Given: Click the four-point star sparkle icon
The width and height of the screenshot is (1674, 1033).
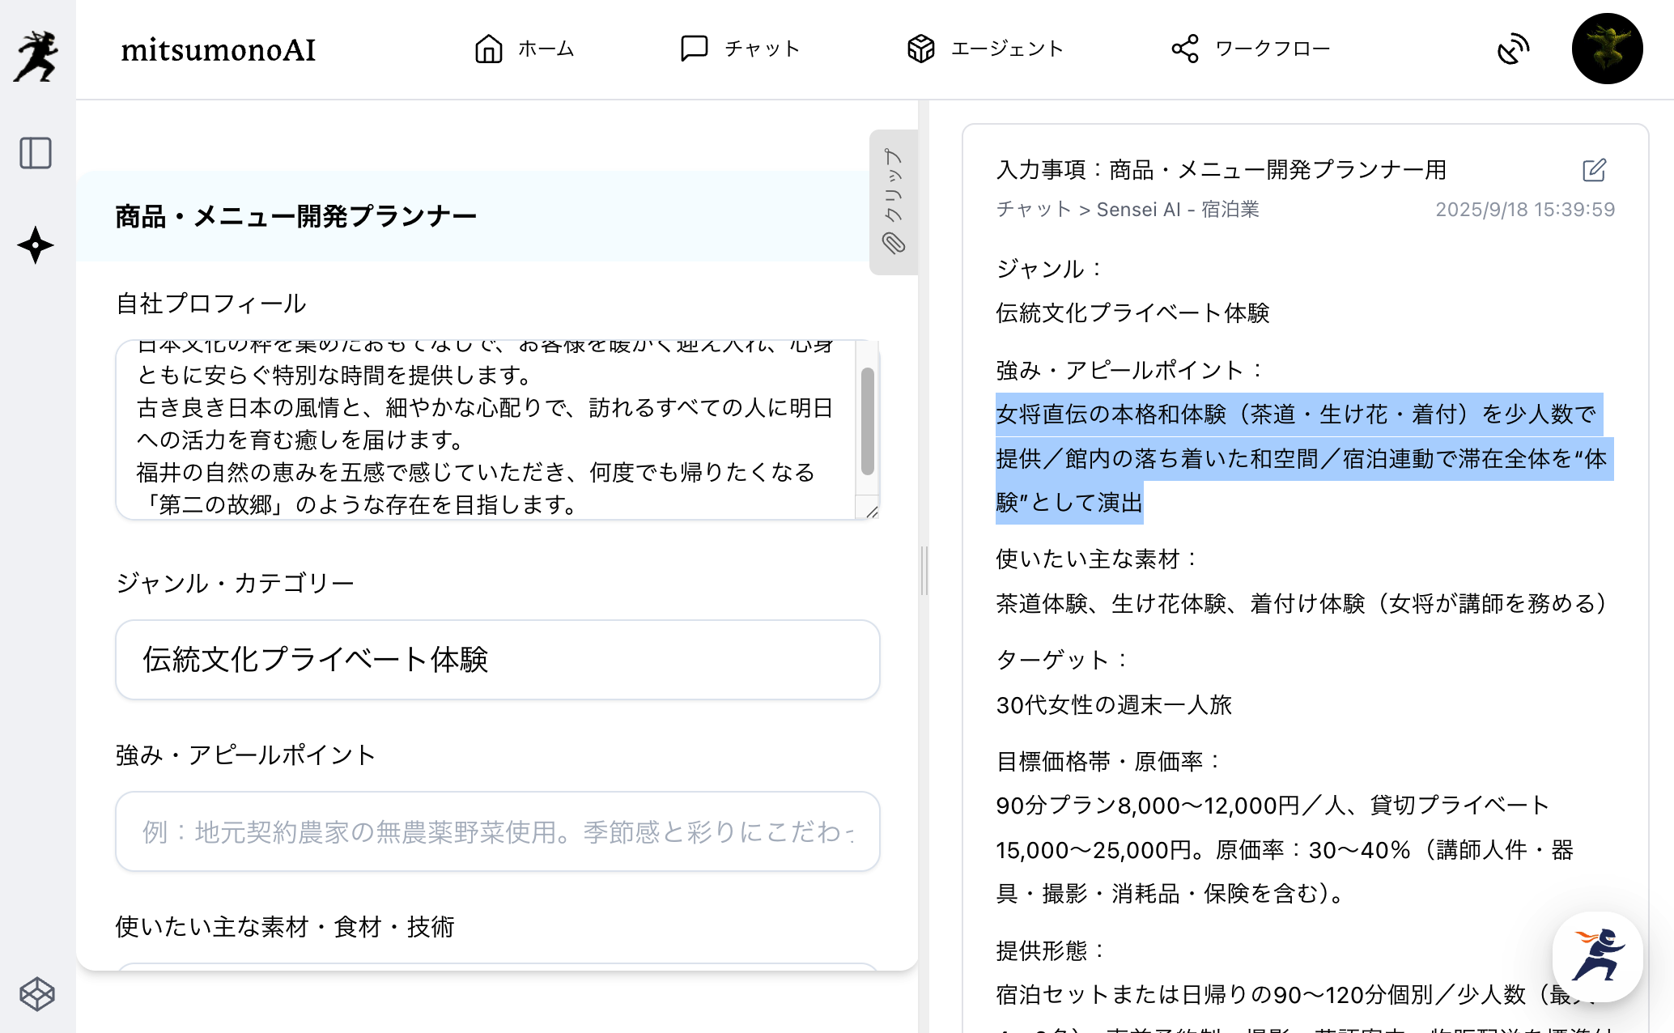Looking at the screenshot, I should pos(36,245).
